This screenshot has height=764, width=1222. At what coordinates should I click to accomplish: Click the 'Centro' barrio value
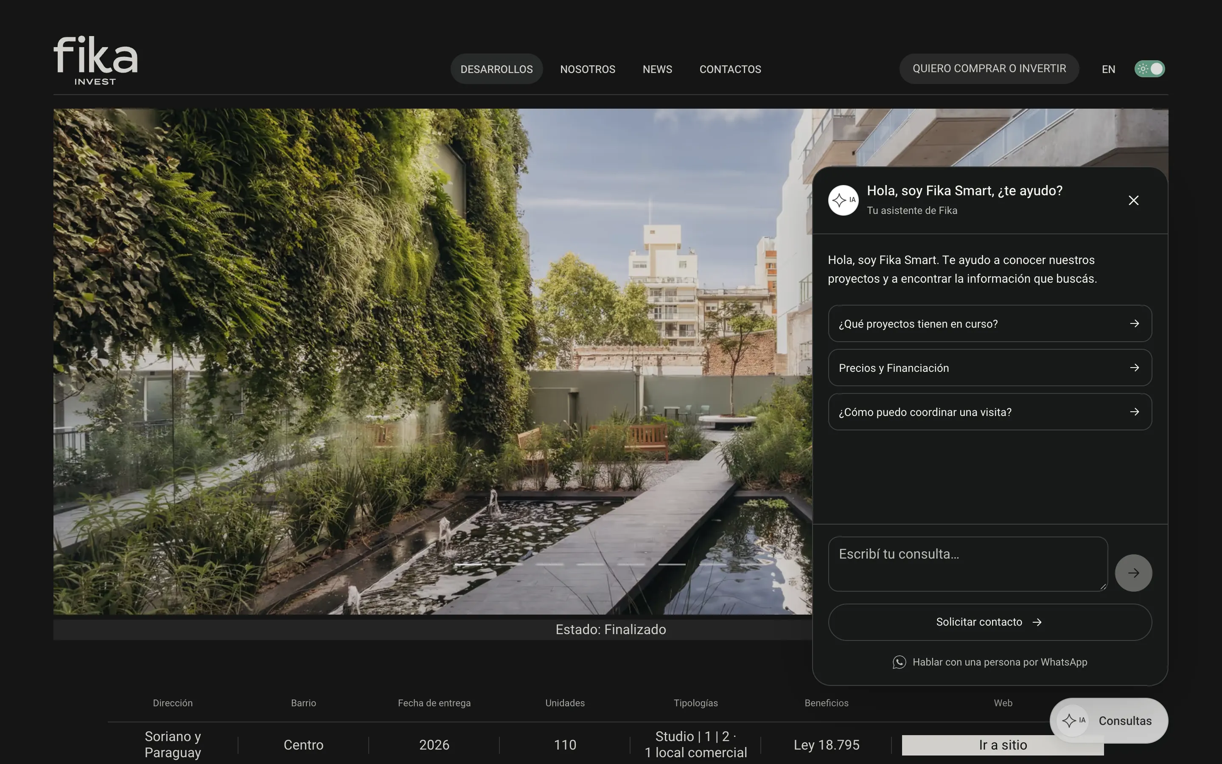[x=303, y=745]
